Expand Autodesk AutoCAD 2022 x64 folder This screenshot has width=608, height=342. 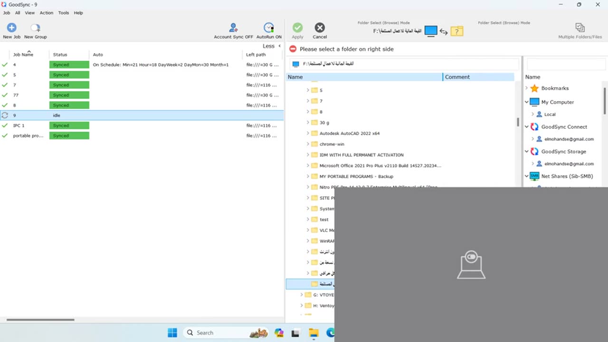point(308,133)
